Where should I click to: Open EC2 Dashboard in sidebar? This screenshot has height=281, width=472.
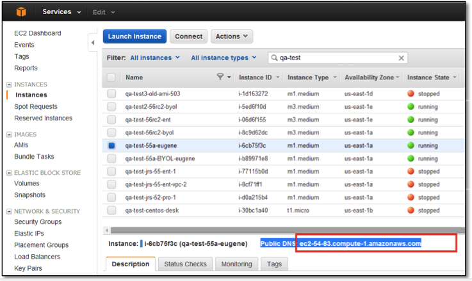(x=38, y=33)
